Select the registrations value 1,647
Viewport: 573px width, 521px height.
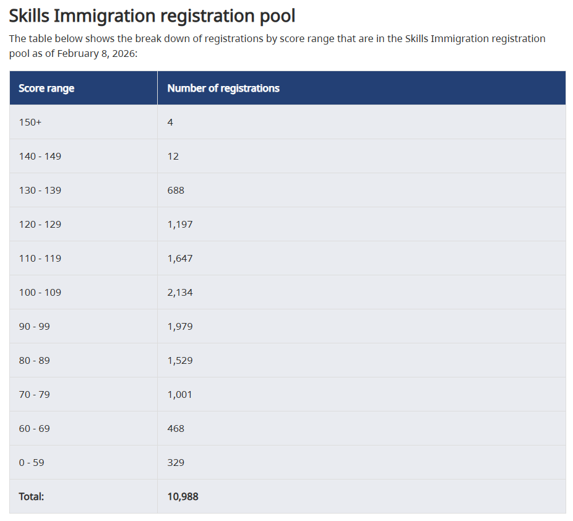click(180, 258)
